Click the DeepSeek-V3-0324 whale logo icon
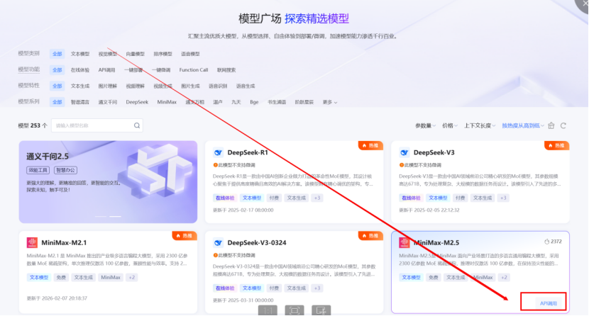This screenshot has height=316, width=589. pos(218,243)
